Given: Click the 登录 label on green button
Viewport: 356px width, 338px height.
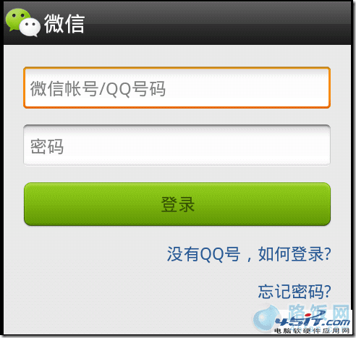Looking at the screenshot, I should [177, 204].
